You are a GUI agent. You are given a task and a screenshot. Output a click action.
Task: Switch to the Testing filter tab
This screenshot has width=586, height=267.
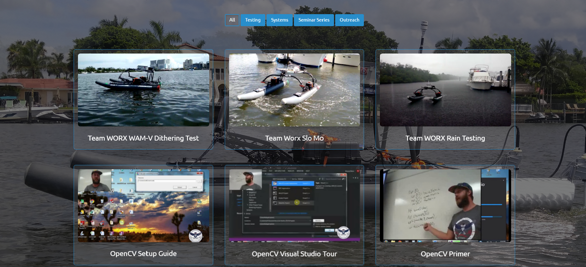pos(253,20)
